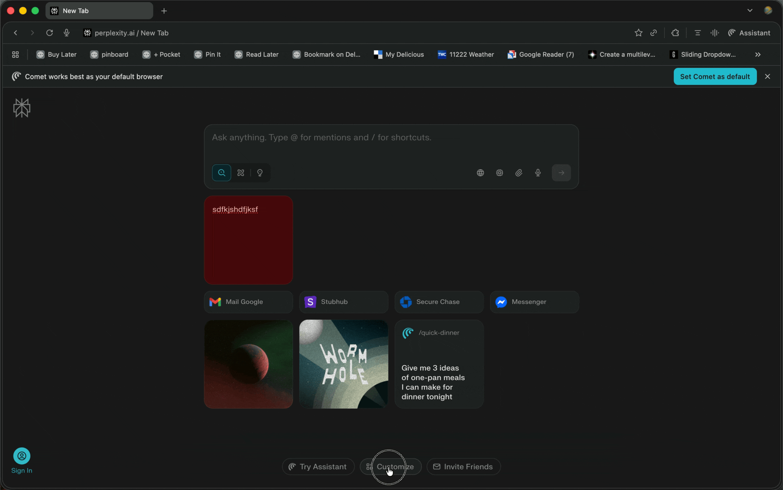The image size is (783, 490).
Task: Click the copy link icon in toolbar
Action: pos(653,33)
